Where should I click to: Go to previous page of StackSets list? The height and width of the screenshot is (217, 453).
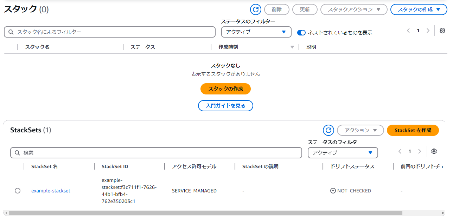(x=400, y=151)
